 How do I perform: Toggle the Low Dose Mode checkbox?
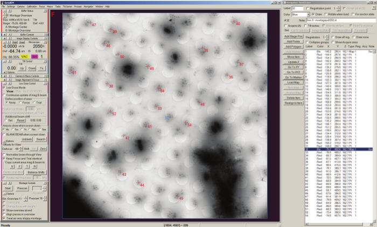pos(3,87)
